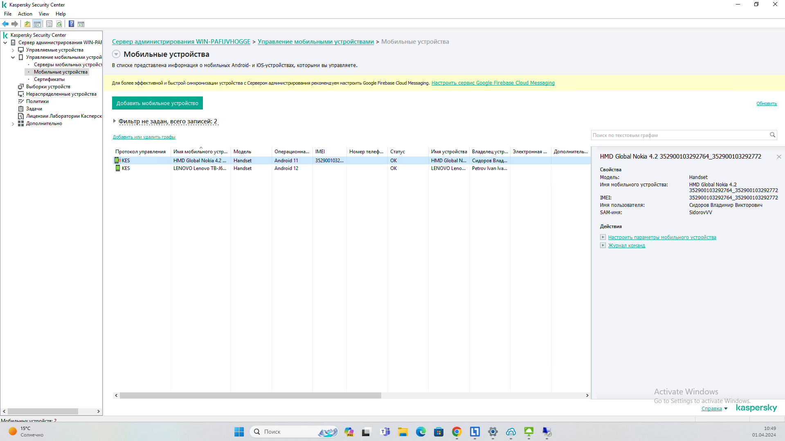Click the Обновить link

(x=767, y=104)
